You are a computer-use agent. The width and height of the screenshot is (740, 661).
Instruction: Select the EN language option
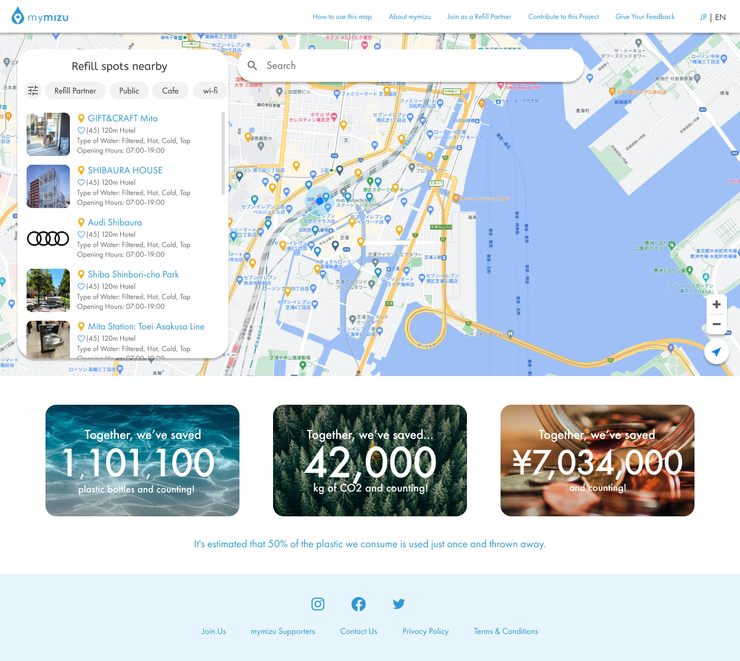pyautogui.click(x=720, y=17)
